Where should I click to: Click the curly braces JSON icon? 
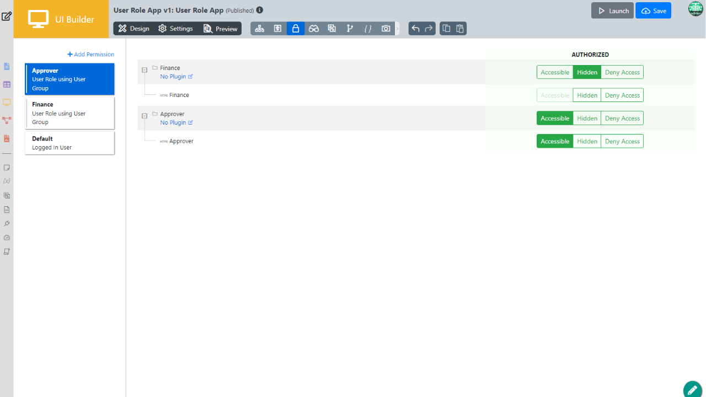point(368,29)
